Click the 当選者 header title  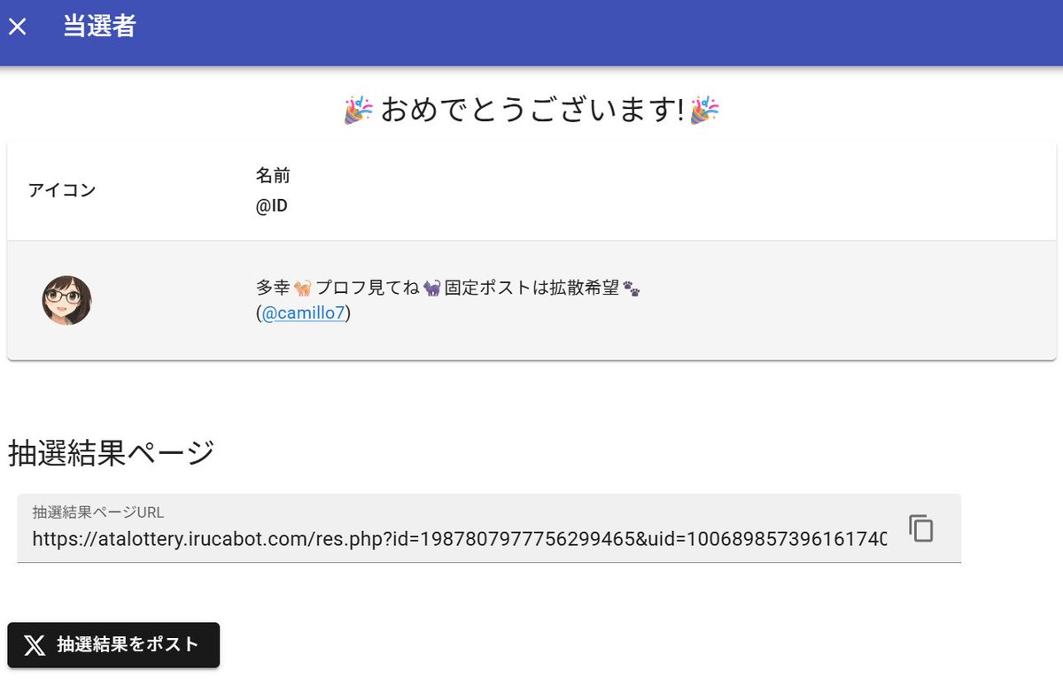click(99, 26)
